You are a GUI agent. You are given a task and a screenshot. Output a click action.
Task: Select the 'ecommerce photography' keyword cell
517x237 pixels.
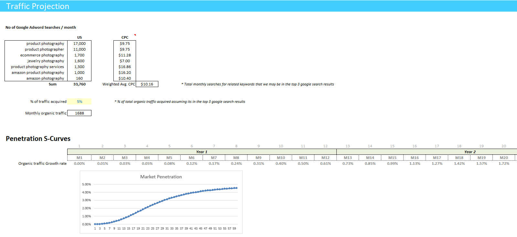point(42,55)
